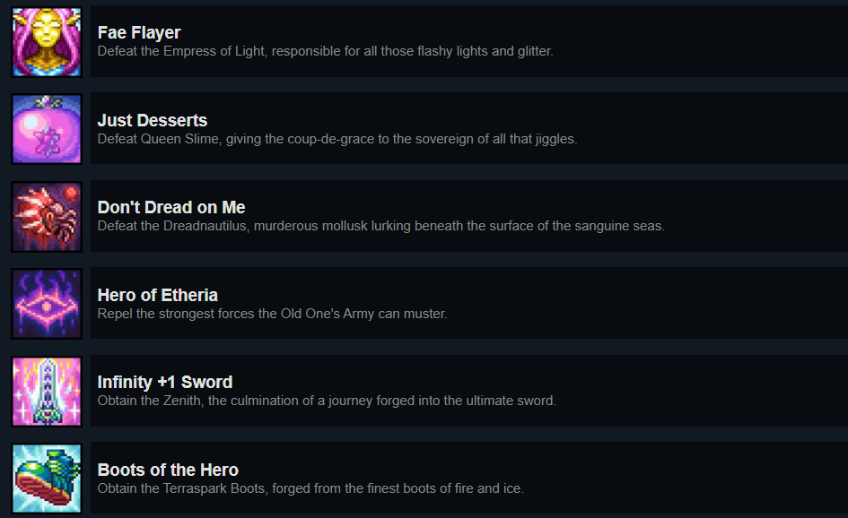Click the Old One's Army description text
The height and width of the screenshot is (518, 848).
272,314
